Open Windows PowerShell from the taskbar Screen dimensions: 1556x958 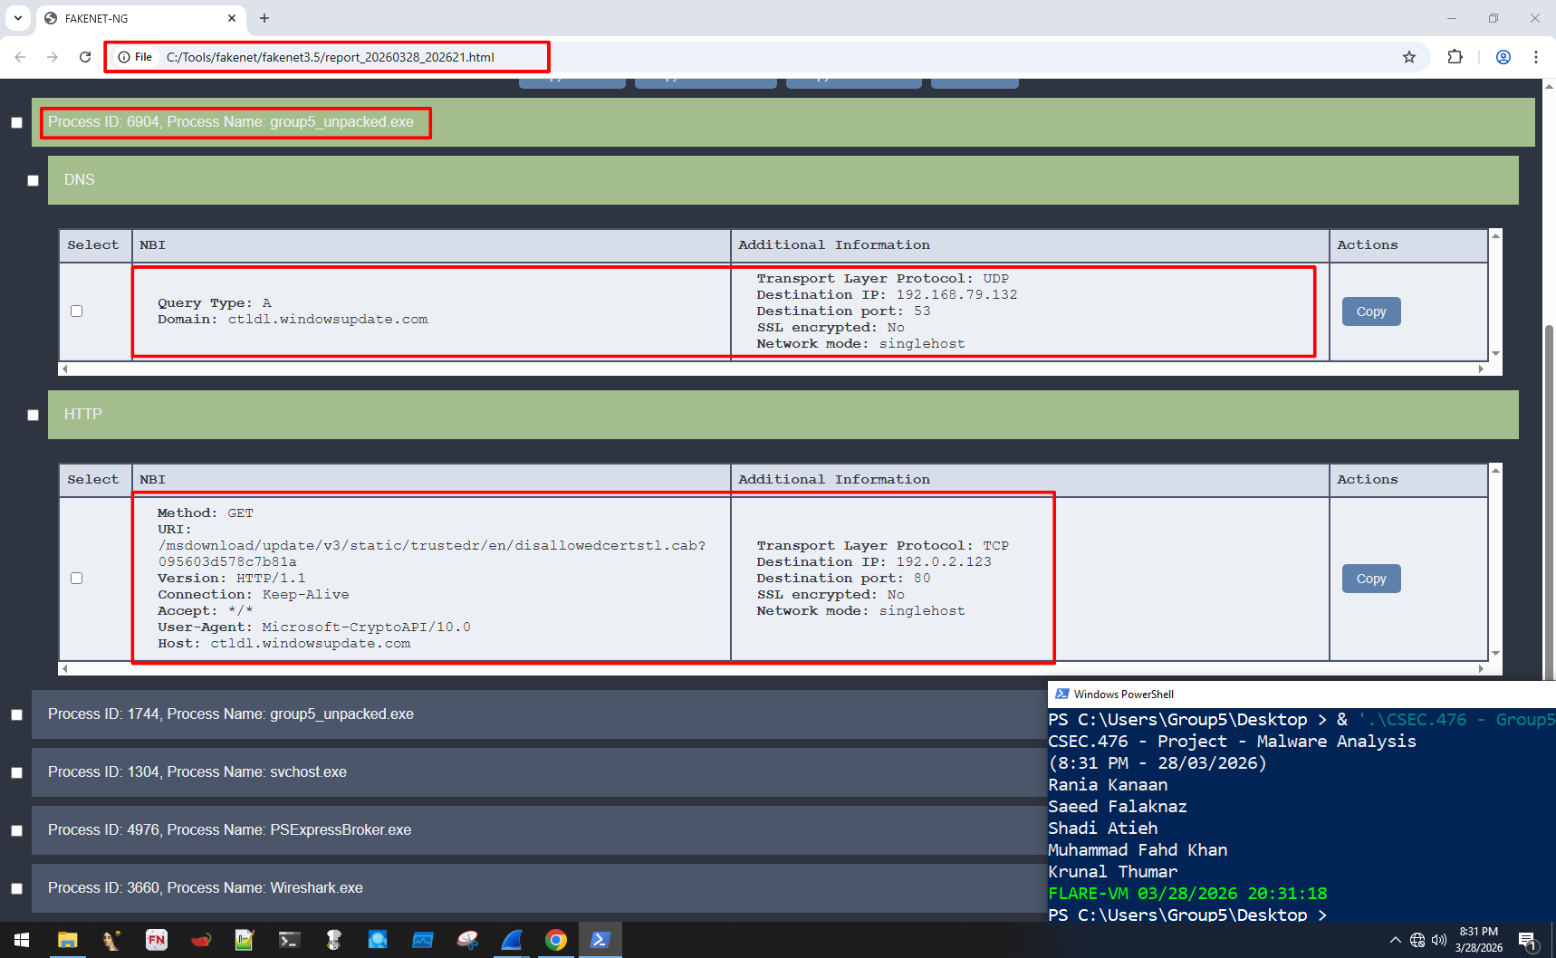pyautogui.click(x=600, y=940)
